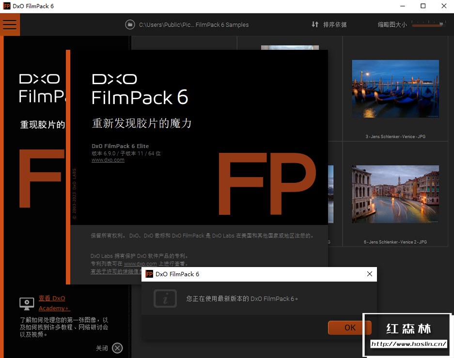454x358 pixels.
Task: Click the FilmPack app icon in title bar
Action: (x=7, y=6)
